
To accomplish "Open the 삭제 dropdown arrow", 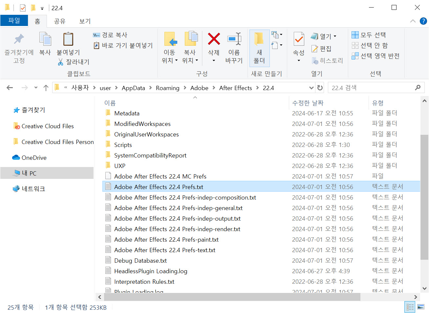I will point(214,60).
